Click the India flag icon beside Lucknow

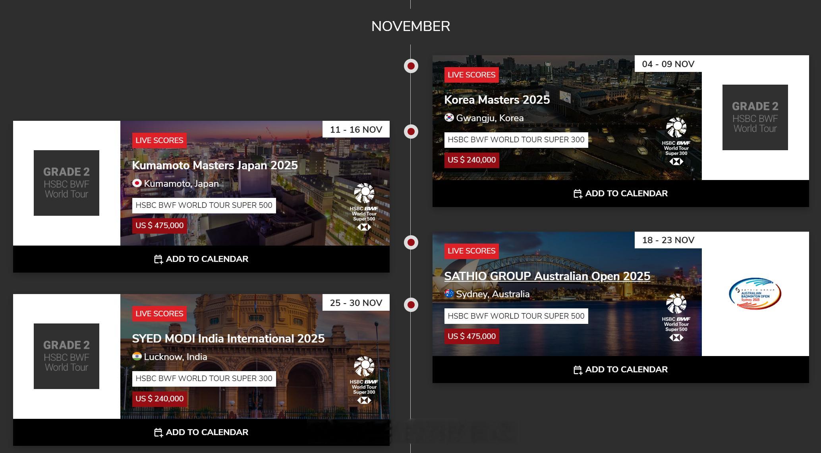137,356
